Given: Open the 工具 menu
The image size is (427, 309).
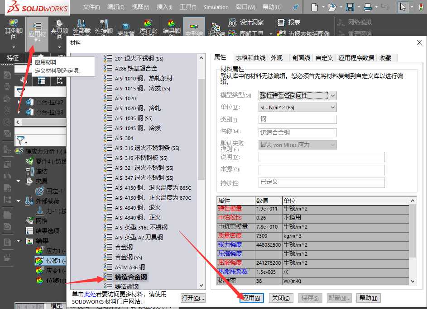Looking at the screenshot, I should [x=188, y=7].
